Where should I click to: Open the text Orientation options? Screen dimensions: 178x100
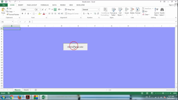(60, 9)
